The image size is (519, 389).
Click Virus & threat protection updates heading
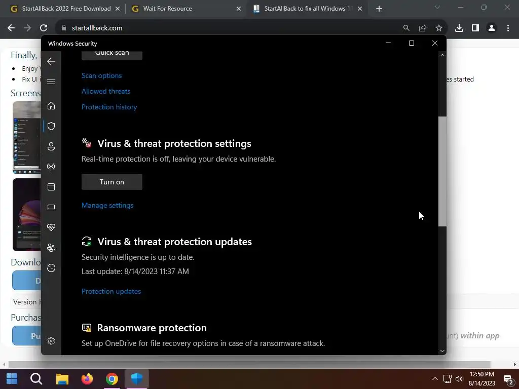click(x=174, y=242)
